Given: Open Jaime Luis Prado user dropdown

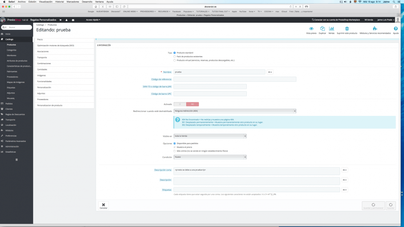Looking at the screenshot, I should (386, 20).
